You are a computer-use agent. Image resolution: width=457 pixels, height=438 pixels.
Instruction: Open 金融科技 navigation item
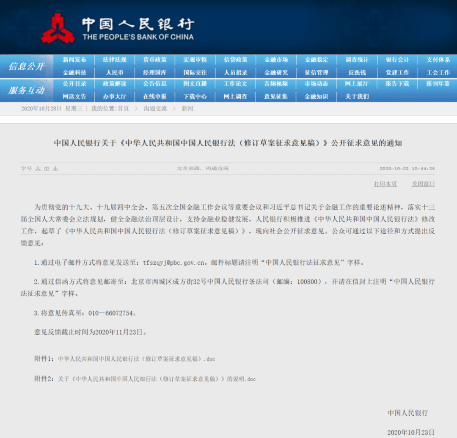click(74, 73)
